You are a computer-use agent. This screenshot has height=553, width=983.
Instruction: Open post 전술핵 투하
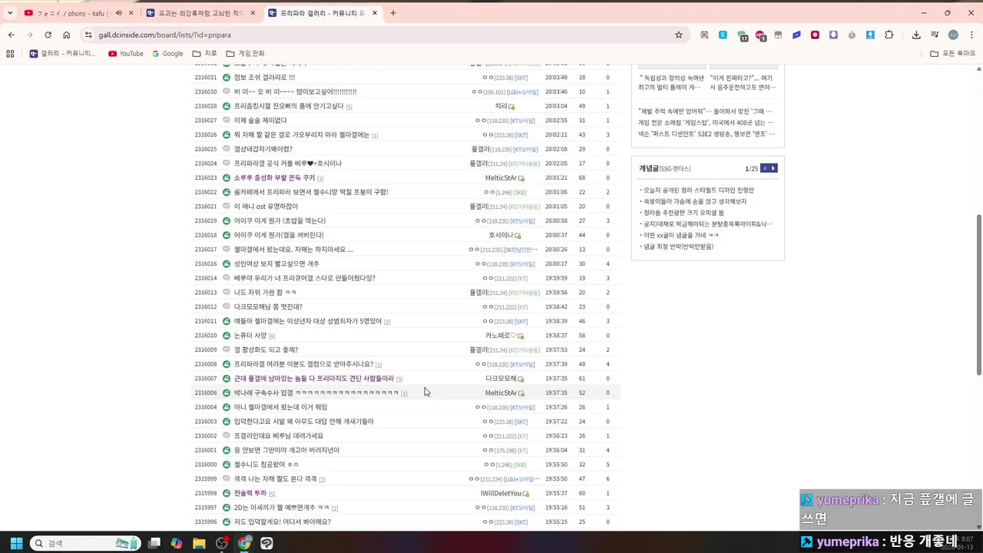[250, 494]
